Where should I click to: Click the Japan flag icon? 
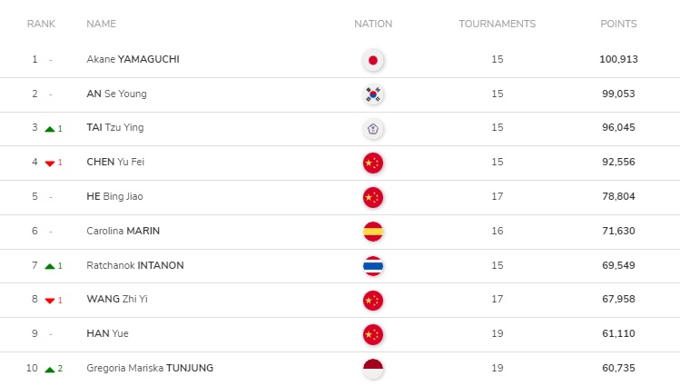pyautogui.click(x=373, y=60)
